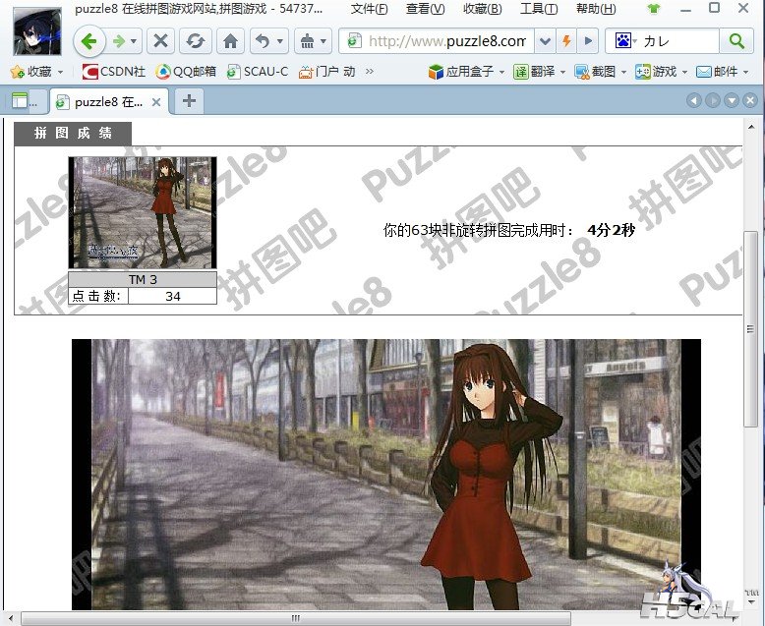
Task: Open the QQ邮箱 bookmark
Action: [x=187, y=72]
